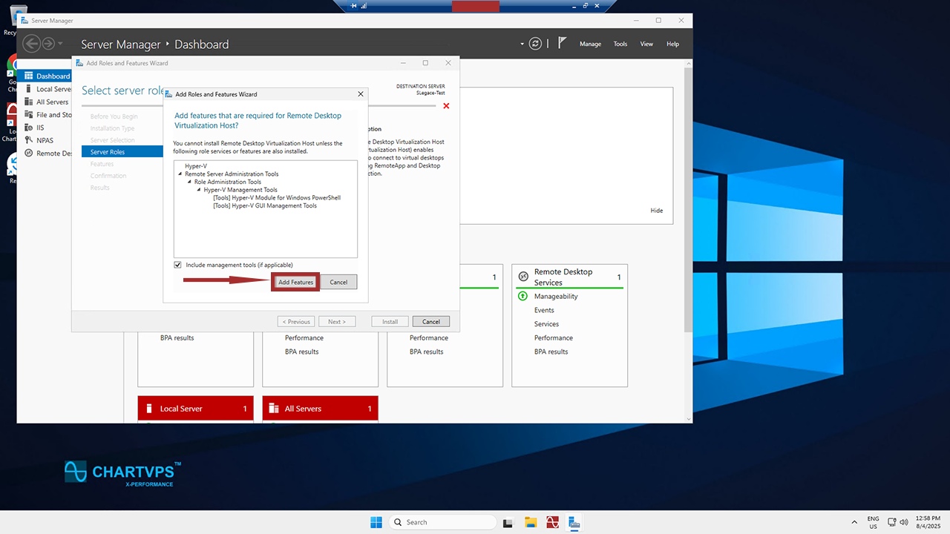Select the NPAS icon in sidebar
Image resolution: width=950 pixels, height=534 pixels.
28,140
